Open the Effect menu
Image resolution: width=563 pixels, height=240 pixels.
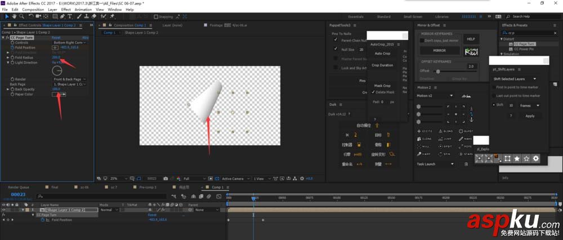pos(66,10)
